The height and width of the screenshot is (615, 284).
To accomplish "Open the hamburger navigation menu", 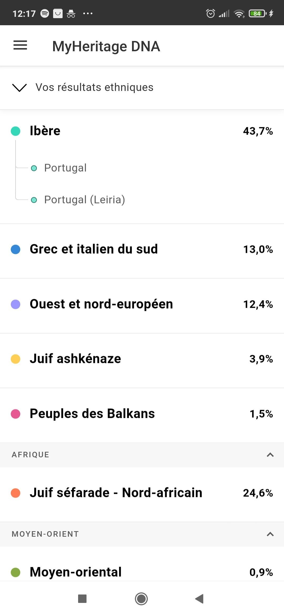I will coord(20,45).
